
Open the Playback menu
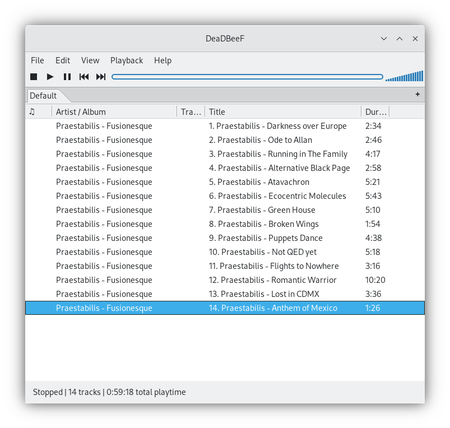[x=127, y=61]
